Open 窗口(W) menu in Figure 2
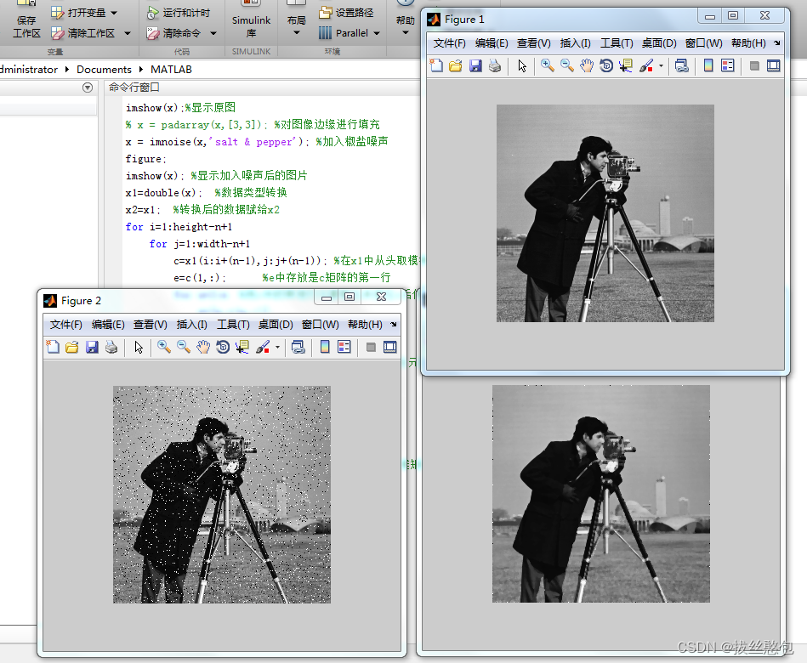Screen dimensions: 807x663 click(320, 325)
